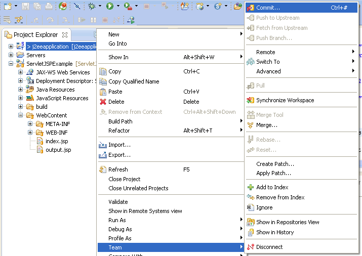Open dropdown arrow next to New icon

point(16,6)
